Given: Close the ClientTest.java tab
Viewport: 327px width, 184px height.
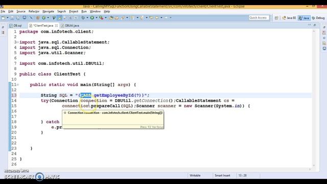Looking at the screenshot, I should [x=56, y=26].
